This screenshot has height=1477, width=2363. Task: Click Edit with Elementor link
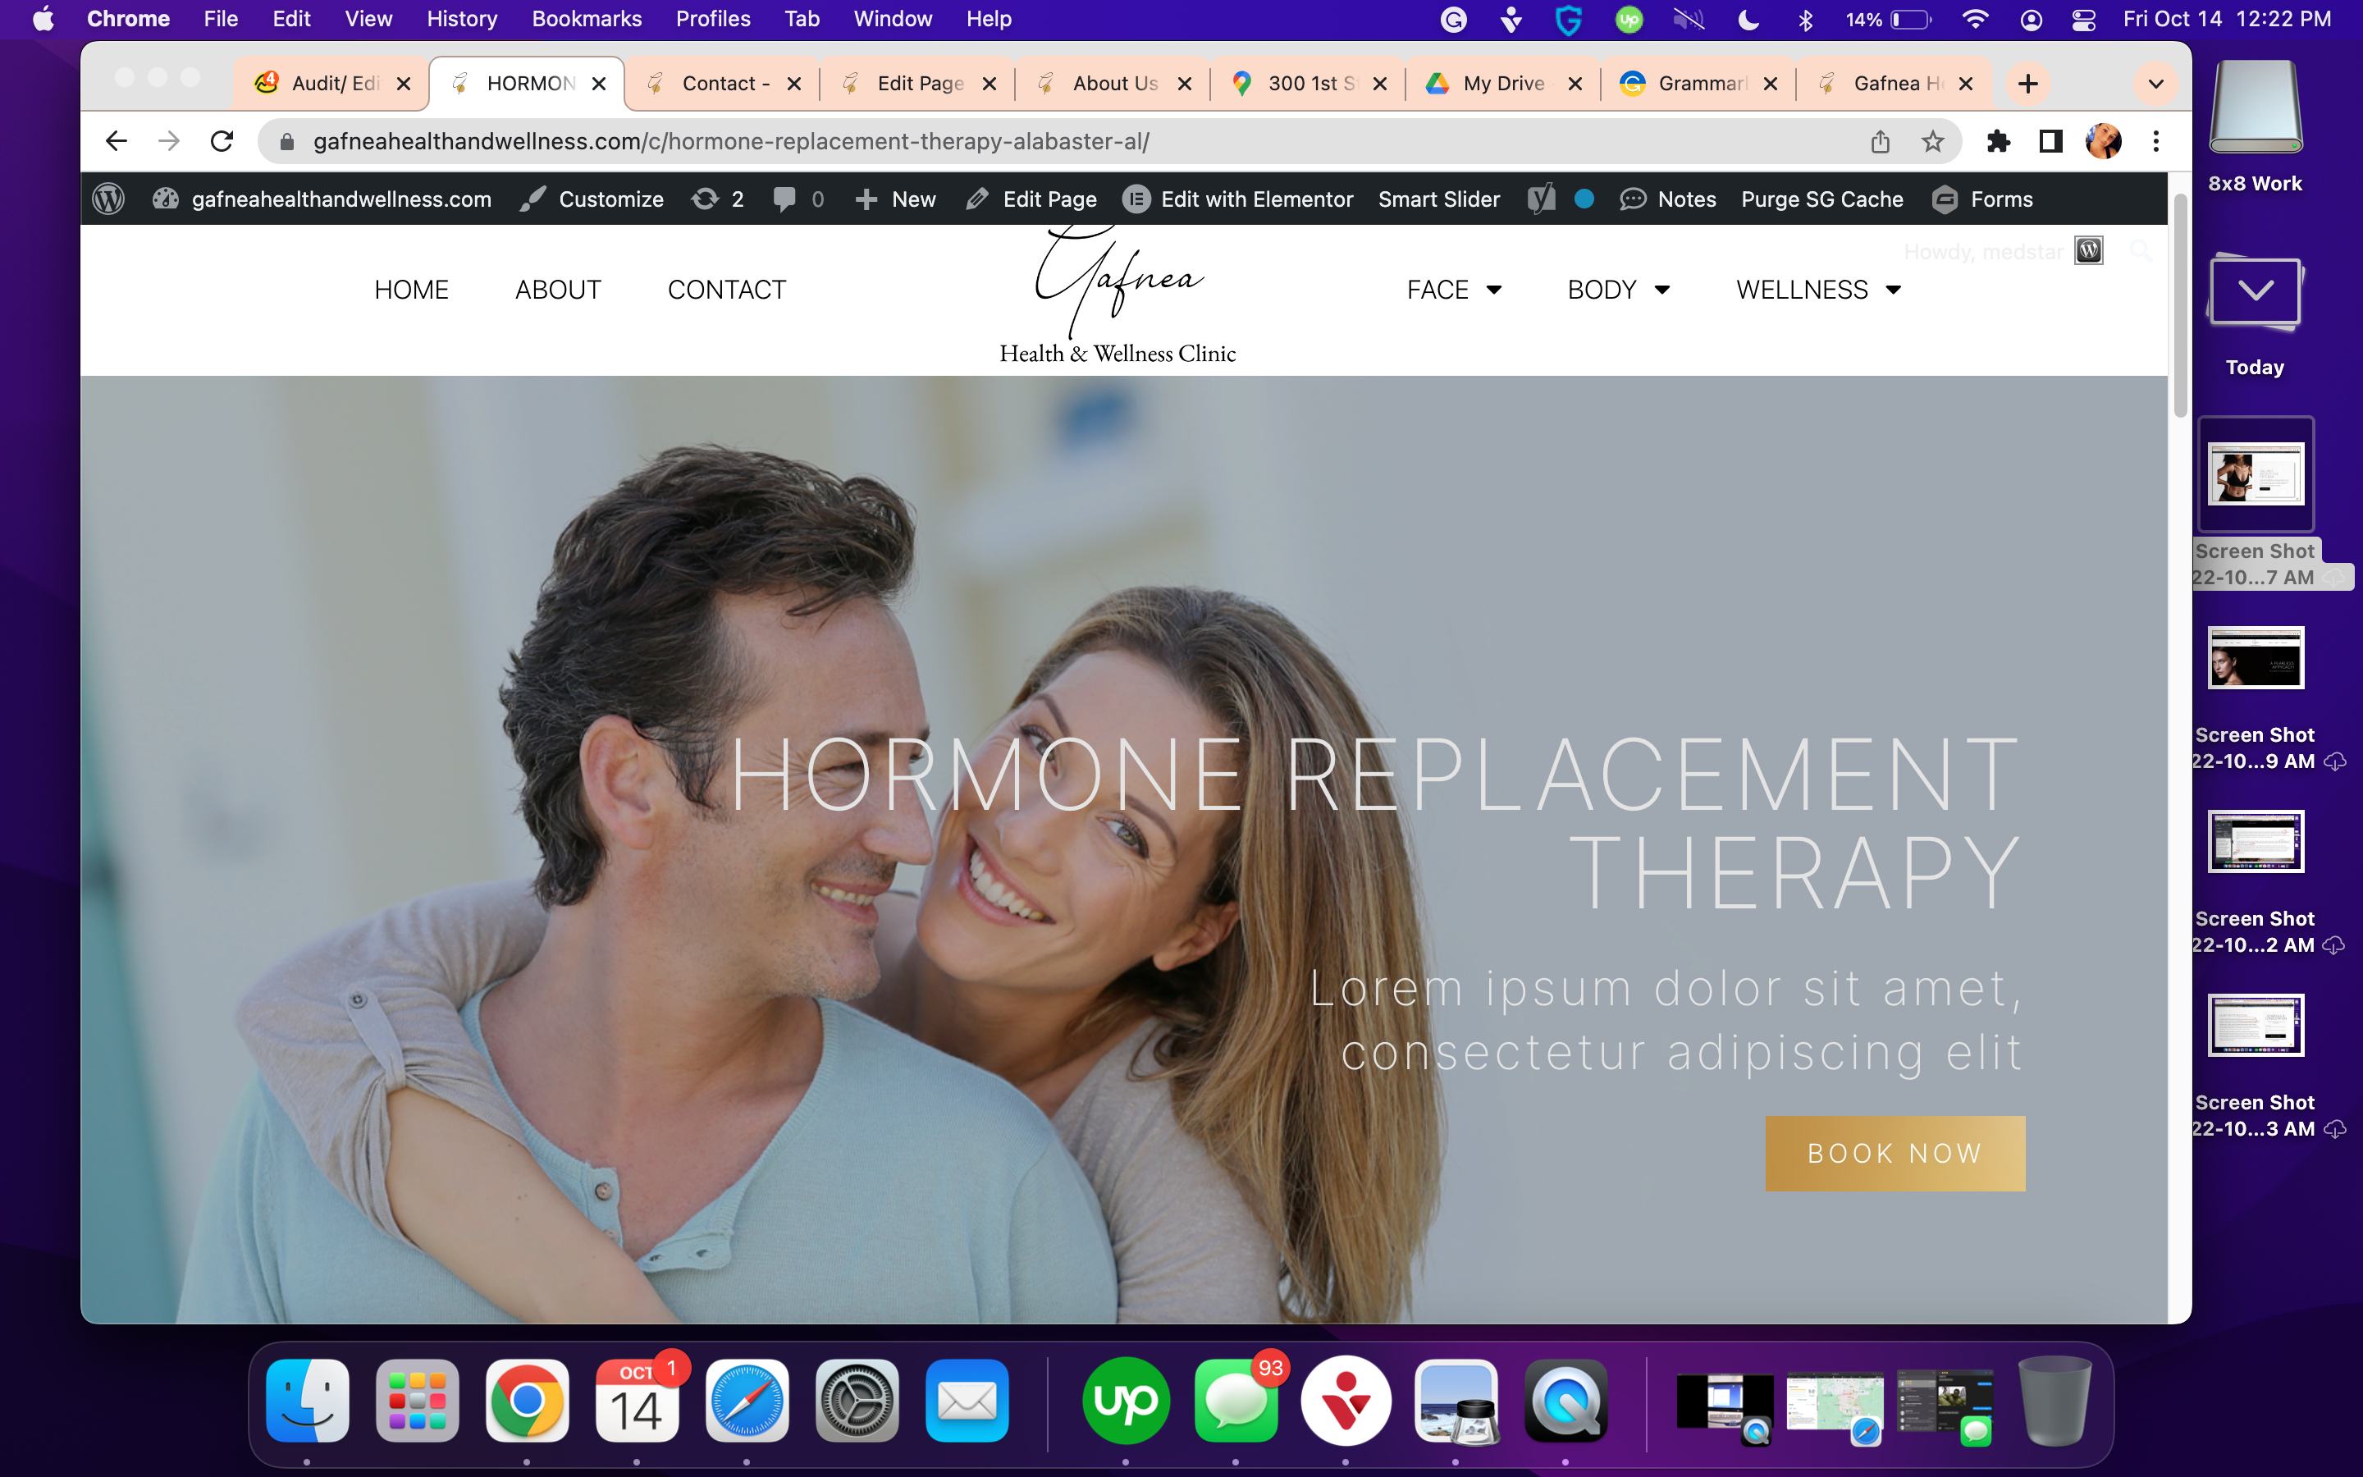point(1237,199)
